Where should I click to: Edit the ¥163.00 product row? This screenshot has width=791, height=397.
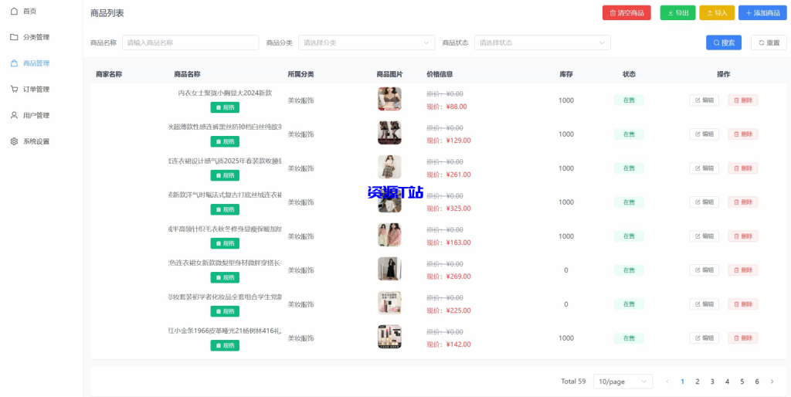coord(704,236)
